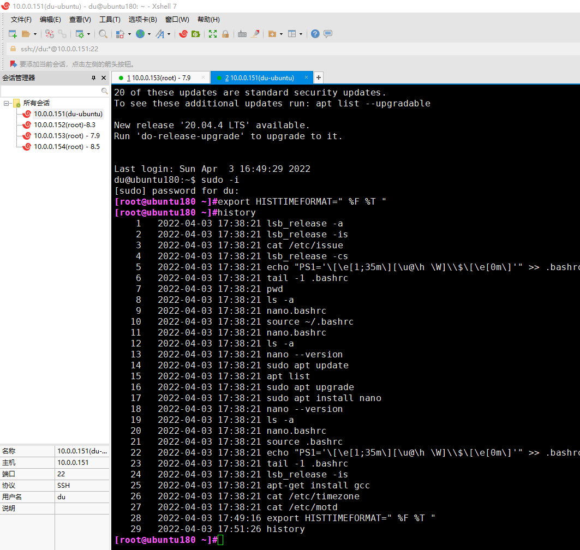
Task: Expand the globe encoding dropdown arrow
Action: pyautogui.click(x=149, y=34)
